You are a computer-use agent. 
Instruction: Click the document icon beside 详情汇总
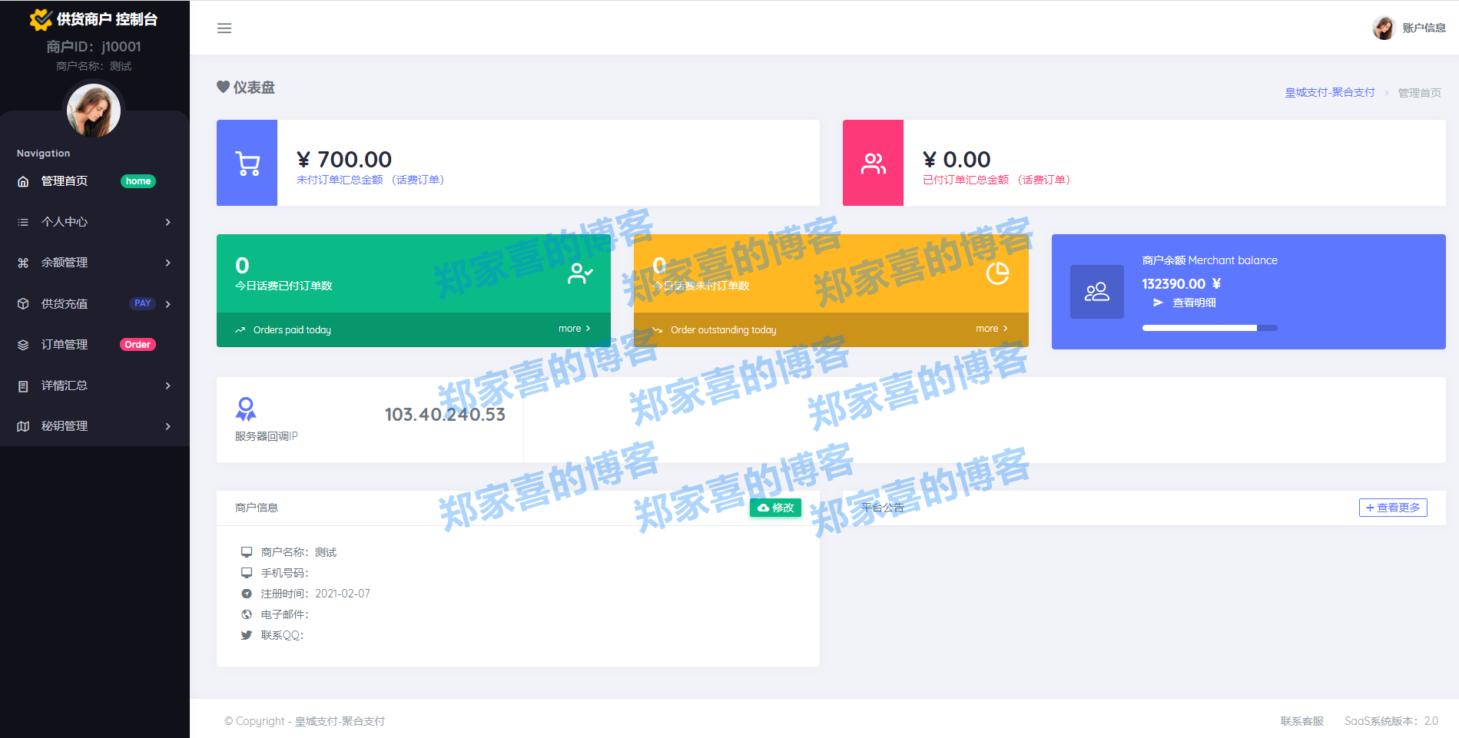23,386
